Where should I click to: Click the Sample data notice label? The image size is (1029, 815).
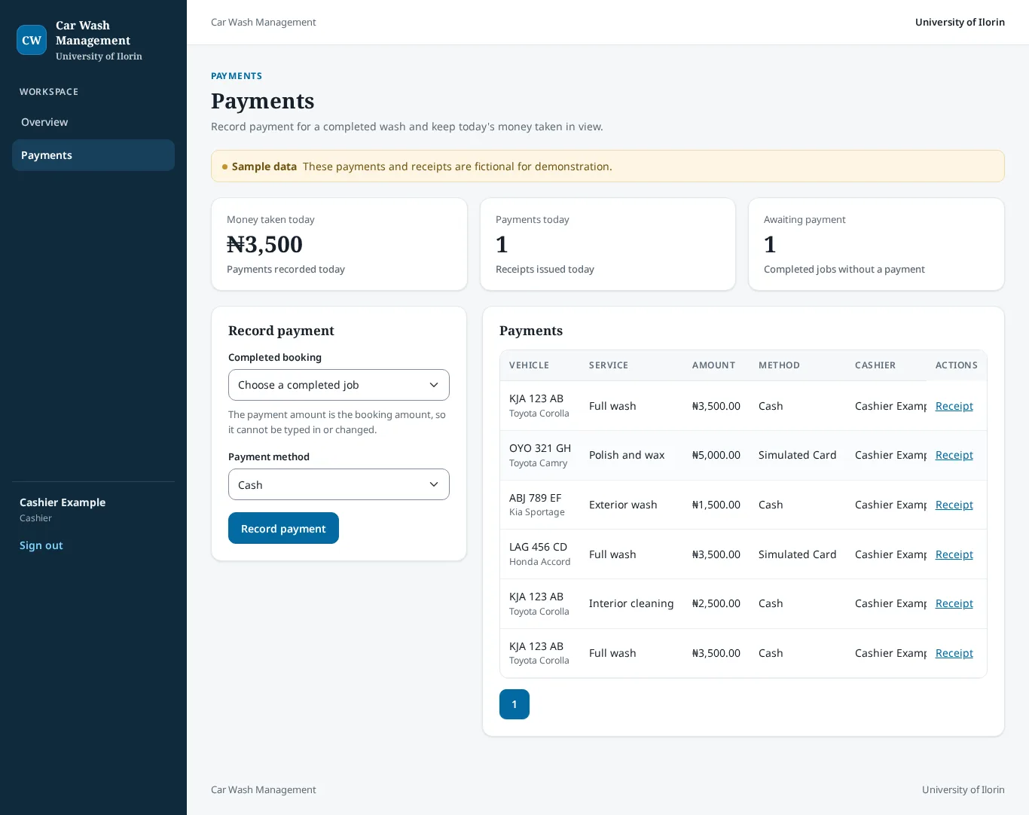coord(264,166)
